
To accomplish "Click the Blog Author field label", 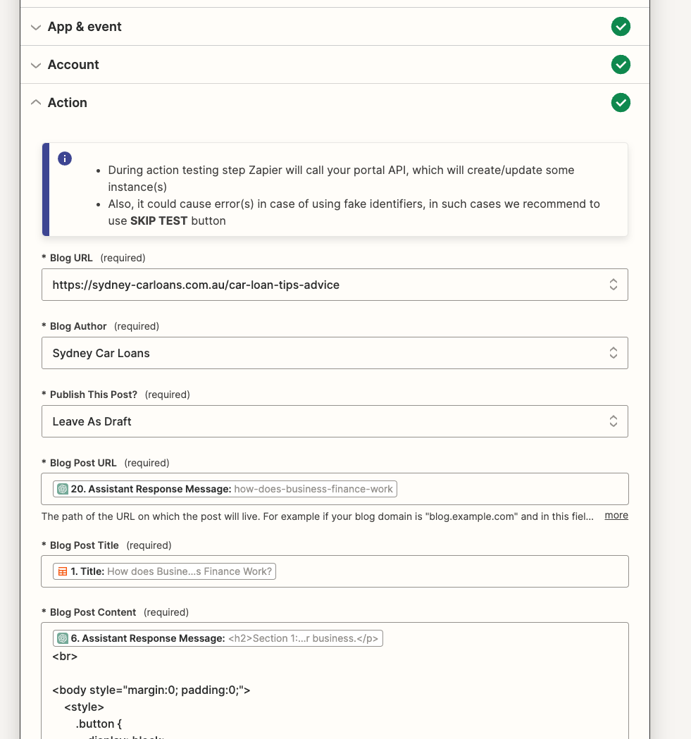I will click(78, 326).
